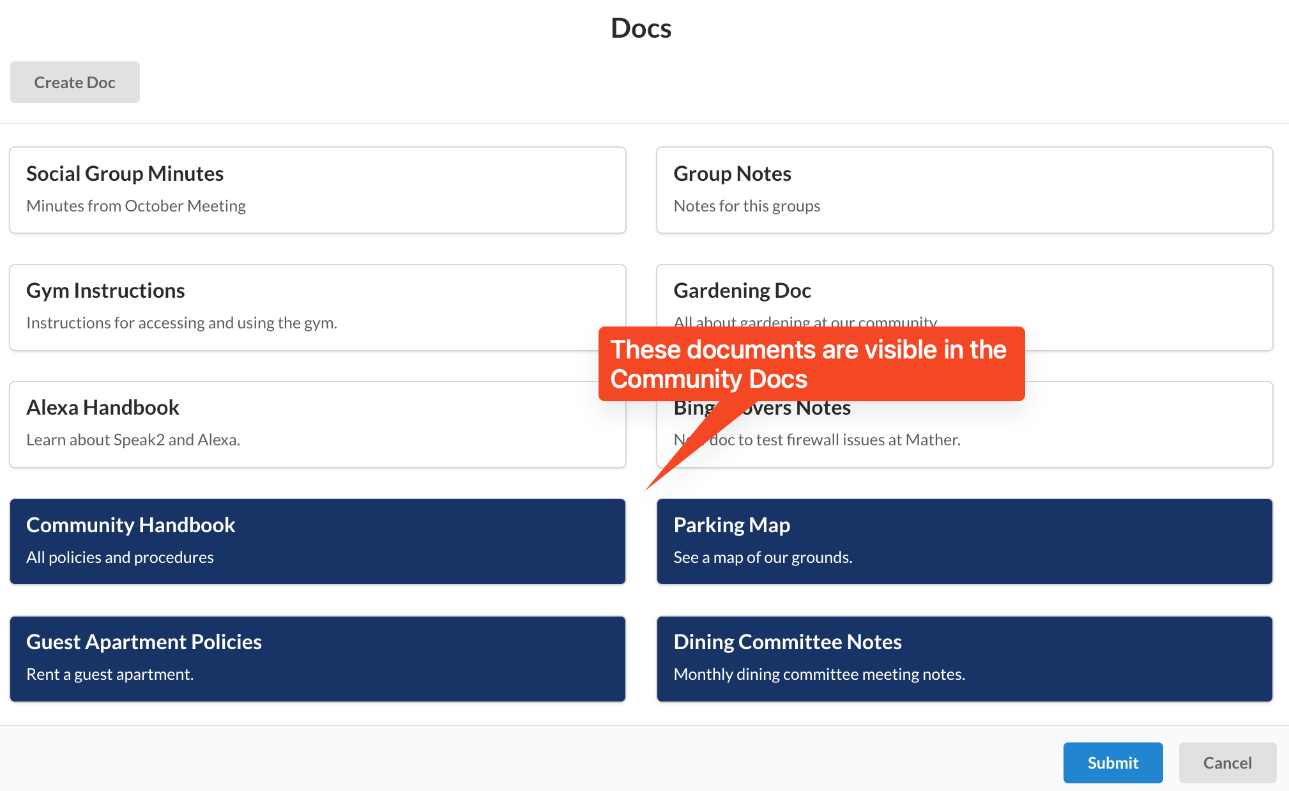
Task: Select the Gardening Doc card title
Action: 742,291
